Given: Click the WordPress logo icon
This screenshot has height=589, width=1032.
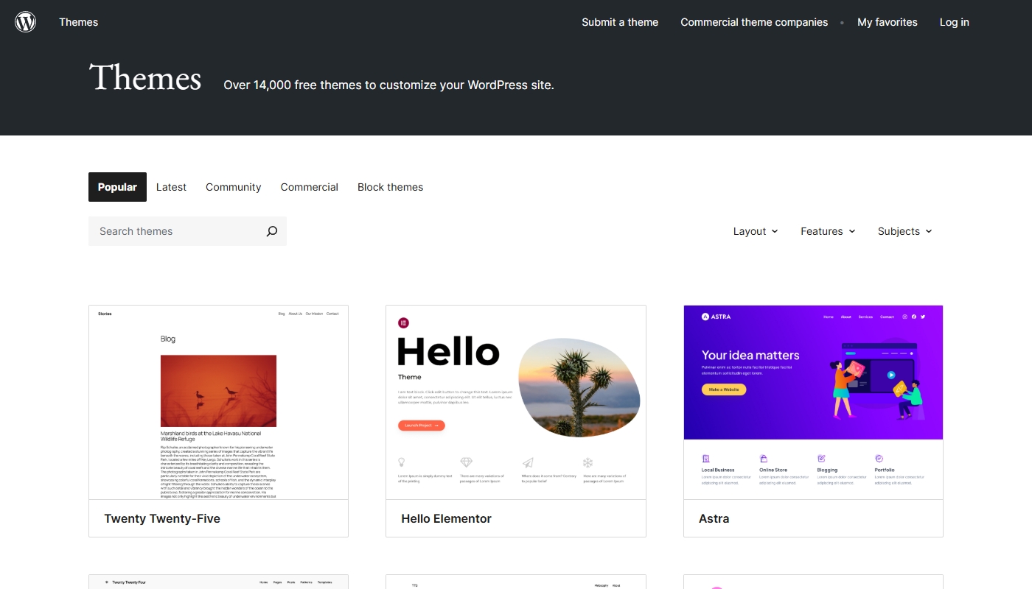Looking at the screenshot, I should tap(26, 22).
